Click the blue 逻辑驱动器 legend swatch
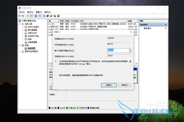The height and width of the screenshot is (122, 184). coord(88,108)
